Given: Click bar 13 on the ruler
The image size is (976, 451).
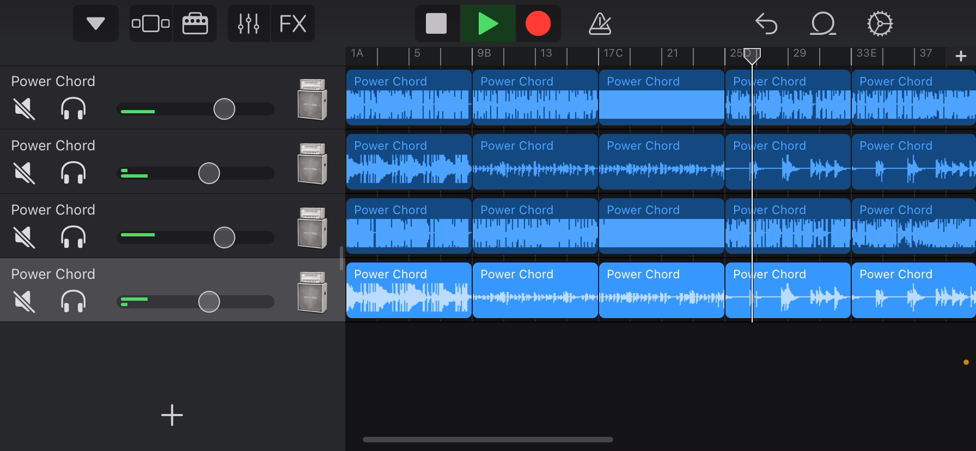Looking at the screenshot, I should tap(546, 53).
